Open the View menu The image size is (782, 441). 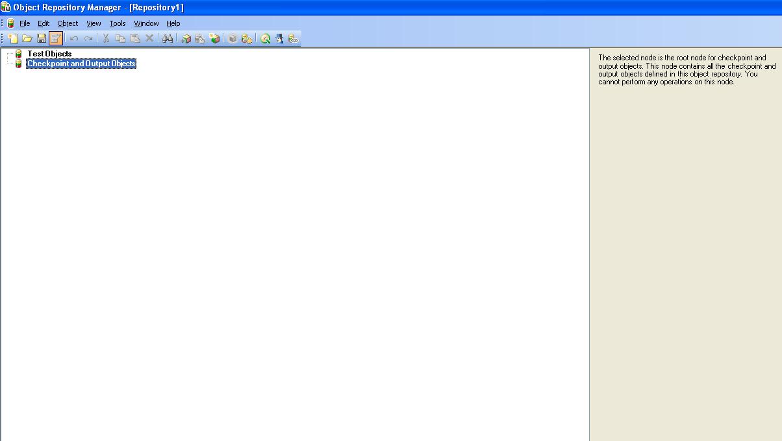pyautogui.click(x=94, y=23)
